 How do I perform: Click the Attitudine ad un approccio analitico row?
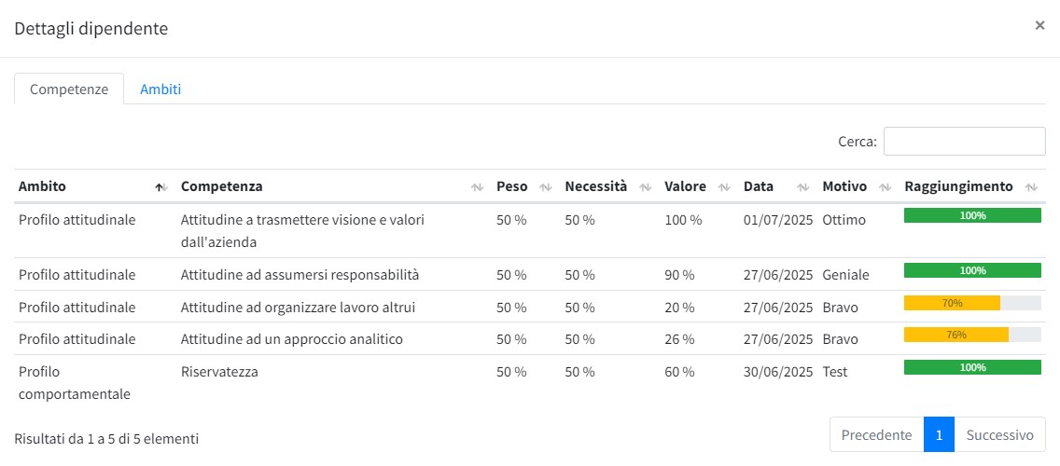coord(291,339)
